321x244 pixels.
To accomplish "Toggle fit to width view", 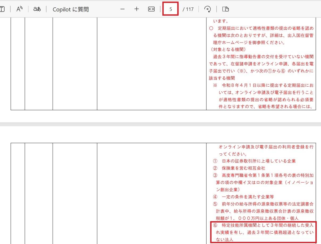I will (151, 9).
